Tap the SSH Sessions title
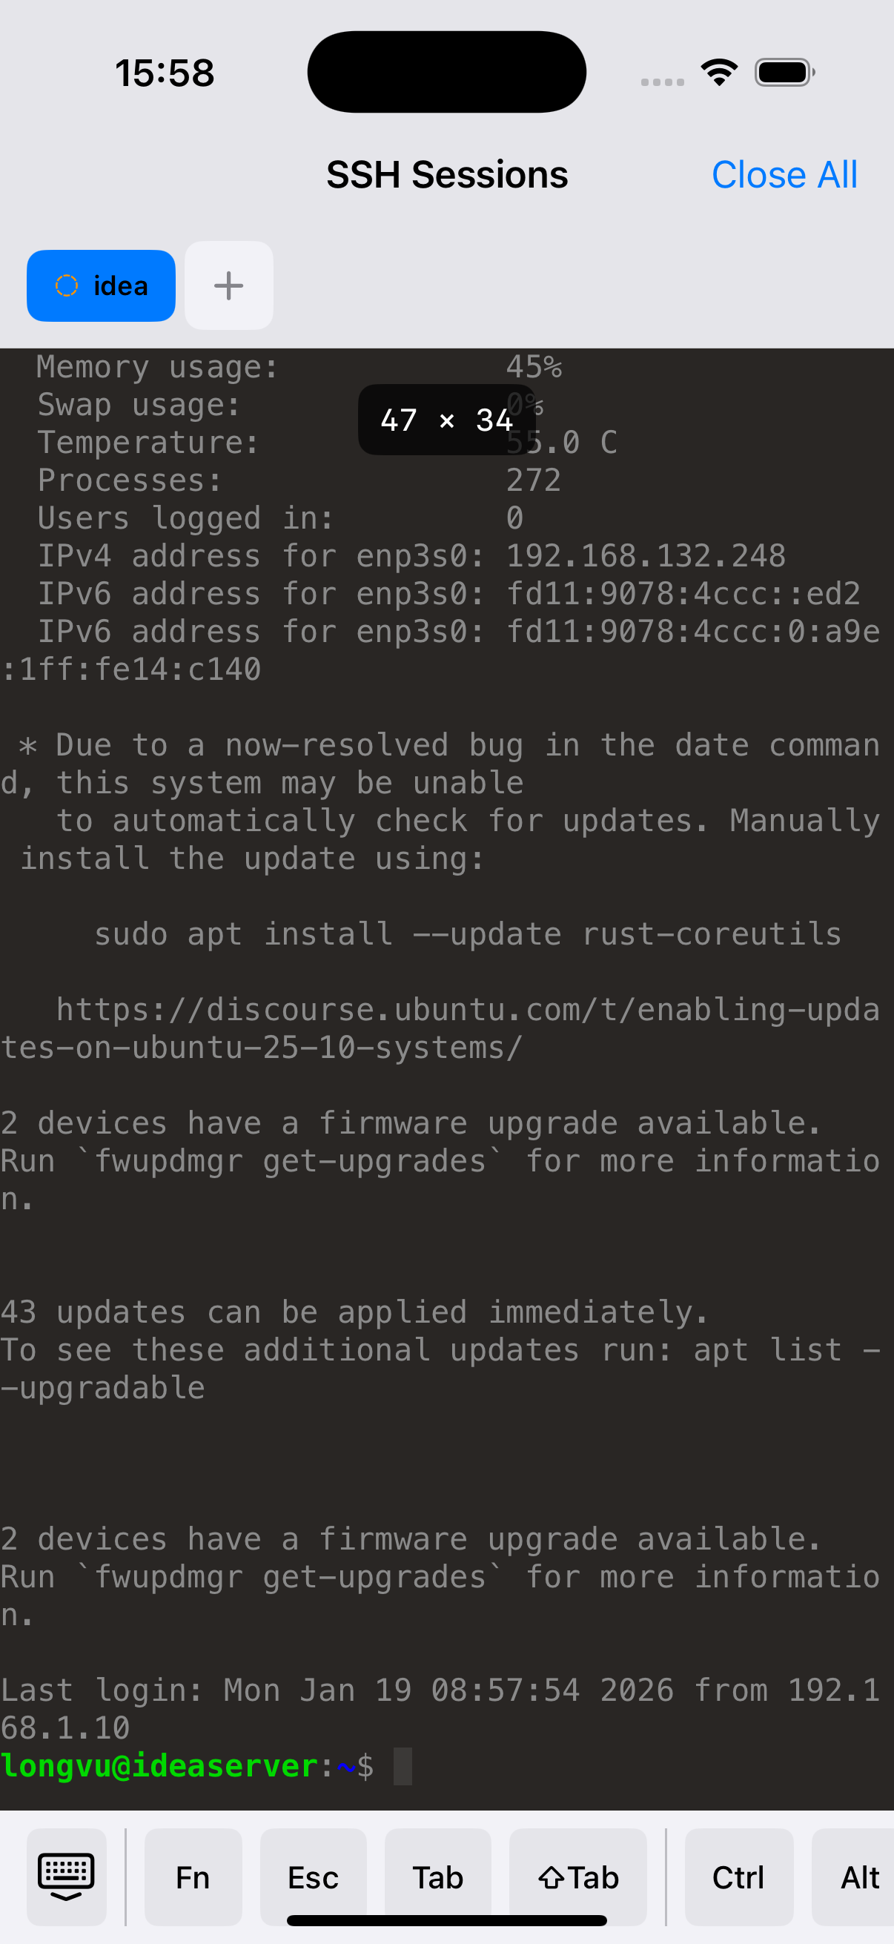Image resolution: width=894 pixels, height=1944 pixels. pos(446,175)
